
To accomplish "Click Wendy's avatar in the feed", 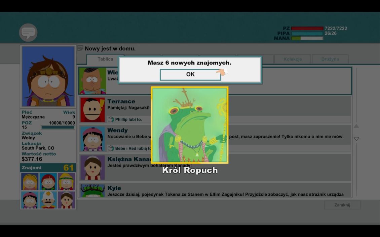I will pyautogui.click(x=92, y=139).
